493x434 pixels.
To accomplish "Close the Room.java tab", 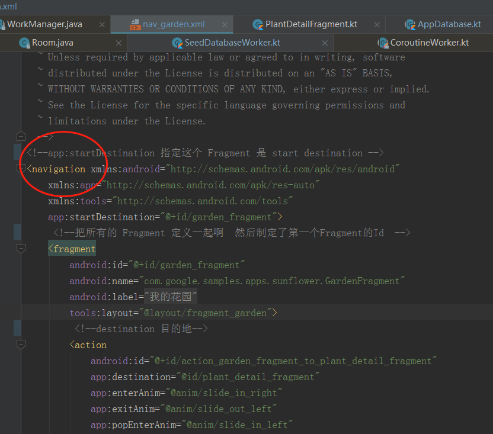I will pos(119,43).
